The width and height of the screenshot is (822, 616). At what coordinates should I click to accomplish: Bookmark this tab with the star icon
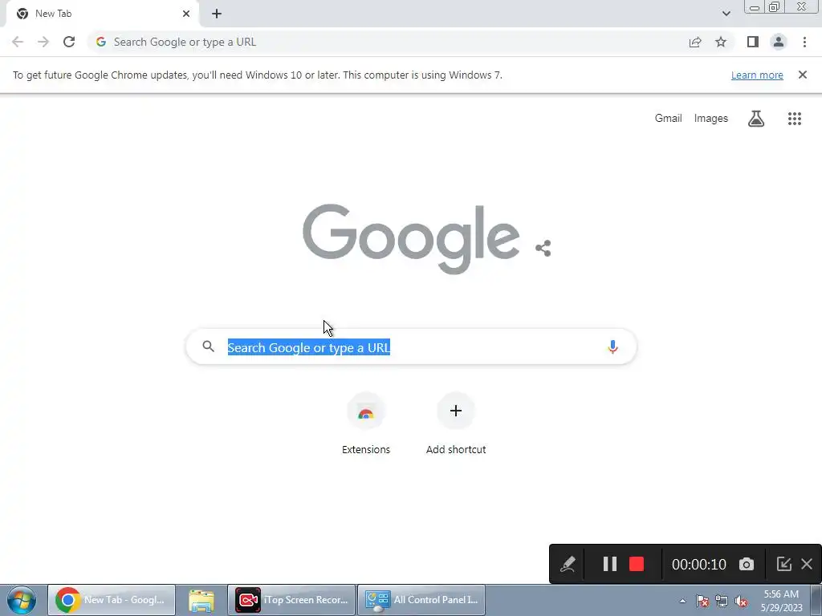point(721,42)
